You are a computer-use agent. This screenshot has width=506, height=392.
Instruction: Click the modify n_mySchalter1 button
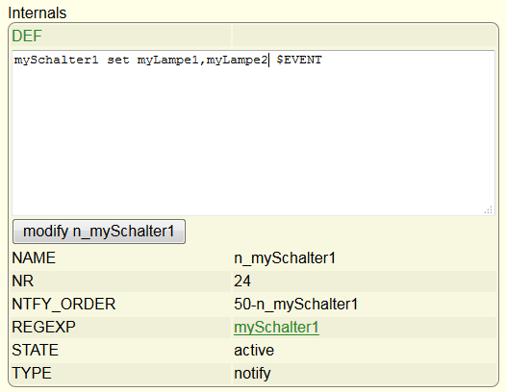(99, 232)
